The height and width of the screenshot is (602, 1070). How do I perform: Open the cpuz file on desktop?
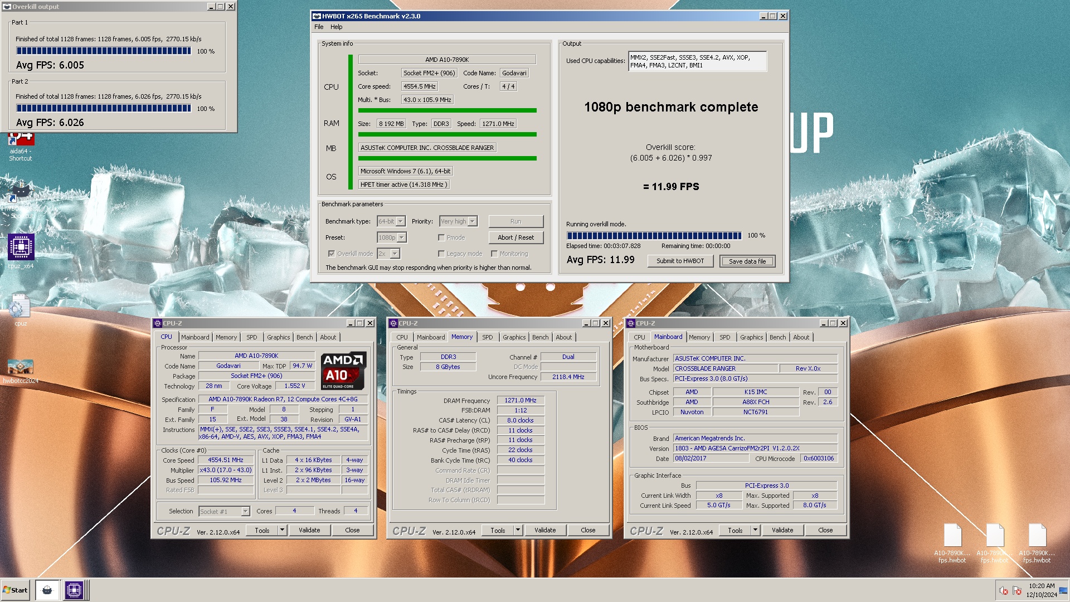tap(21, 310)
